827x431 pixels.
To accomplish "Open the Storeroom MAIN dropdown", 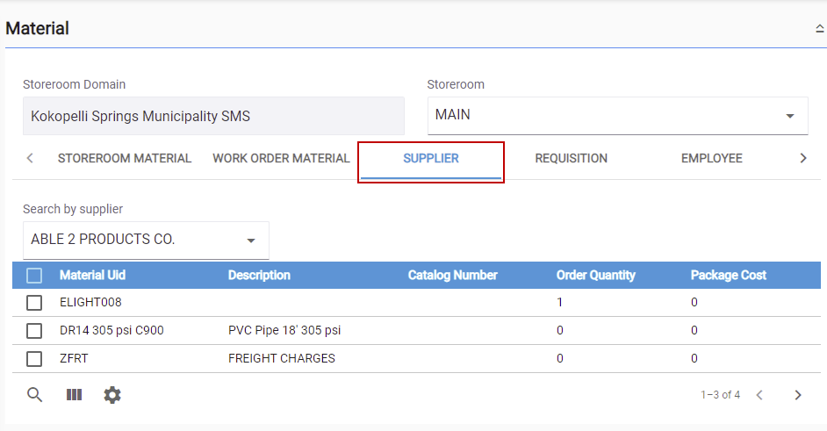I will [617, 116].
